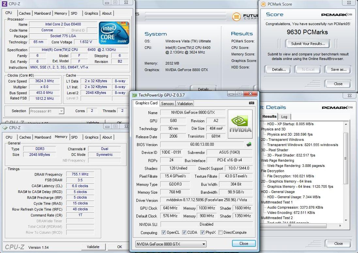
Task: Click Submit Your Results button
Action: [308, 44]
